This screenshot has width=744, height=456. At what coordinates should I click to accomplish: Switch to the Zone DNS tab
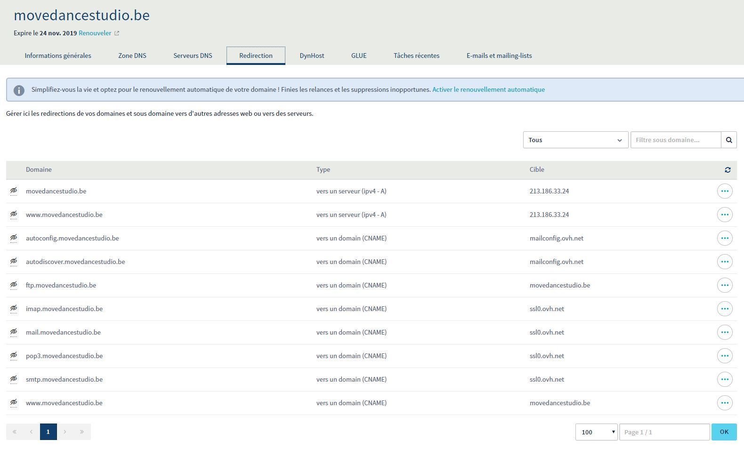132,56
